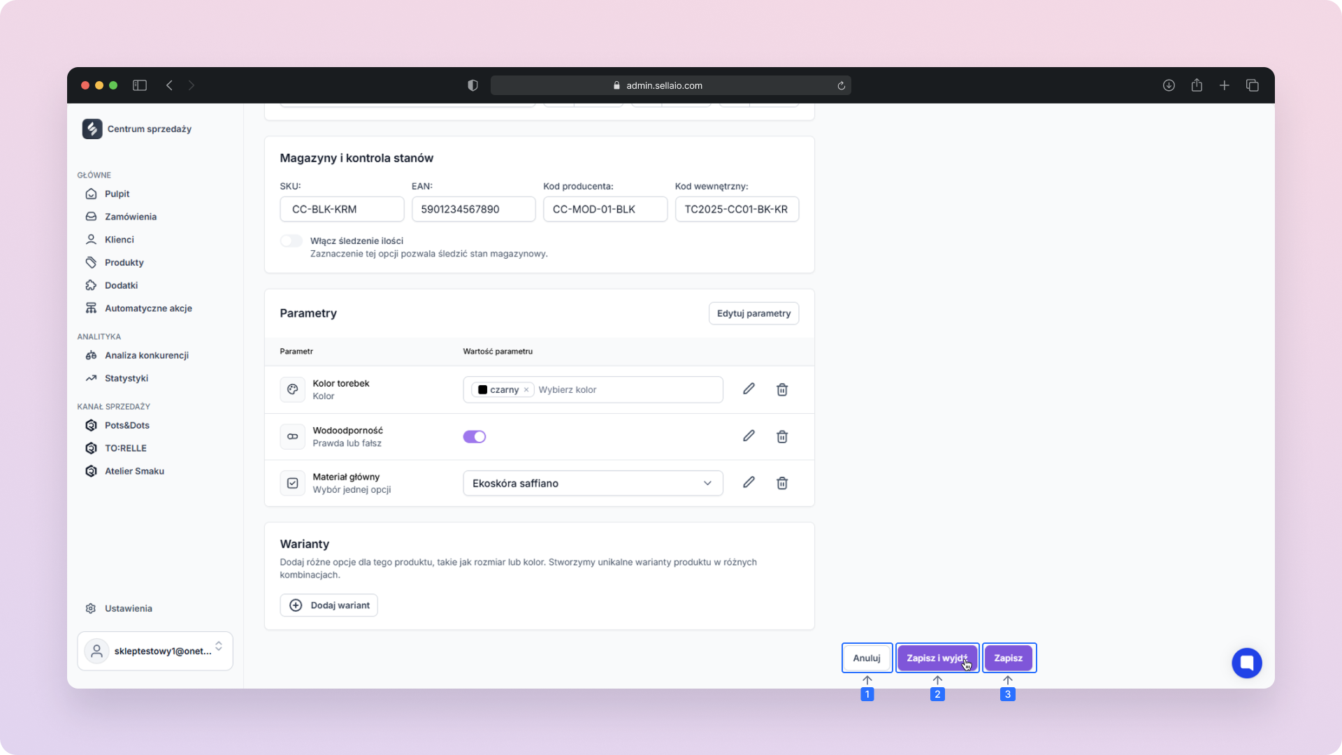Image resolution: width=1342 pixels, height=755 pixels.
Task: Click the black czarny color swatch
Action: pyautogui.click(x=482, y=390)
